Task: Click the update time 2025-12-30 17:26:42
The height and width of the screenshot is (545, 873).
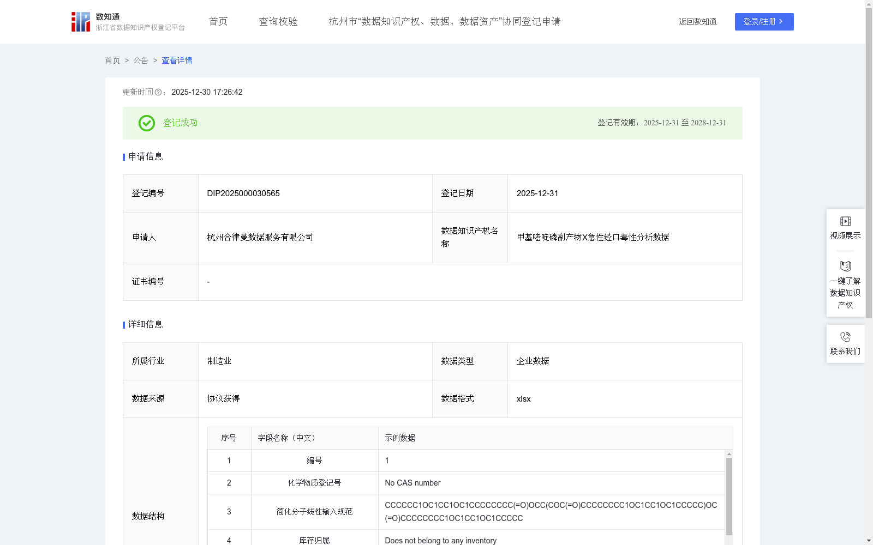Action: (207, 93)
